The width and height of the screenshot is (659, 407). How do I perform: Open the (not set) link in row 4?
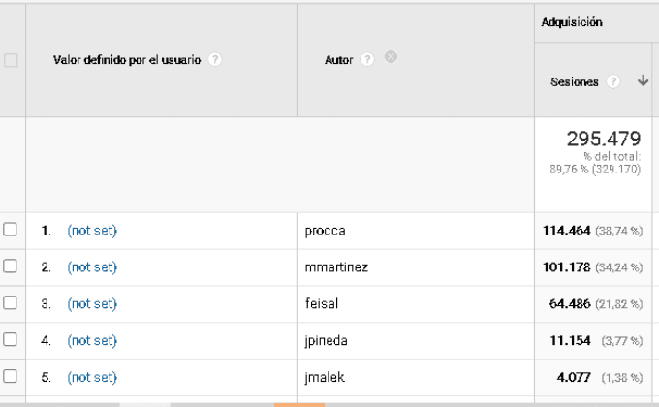pos(92,341)
